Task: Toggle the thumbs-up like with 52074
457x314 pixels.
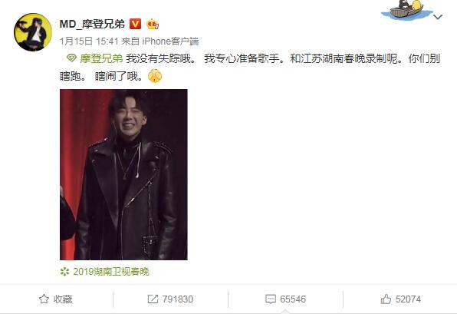Action: (400, 299)
